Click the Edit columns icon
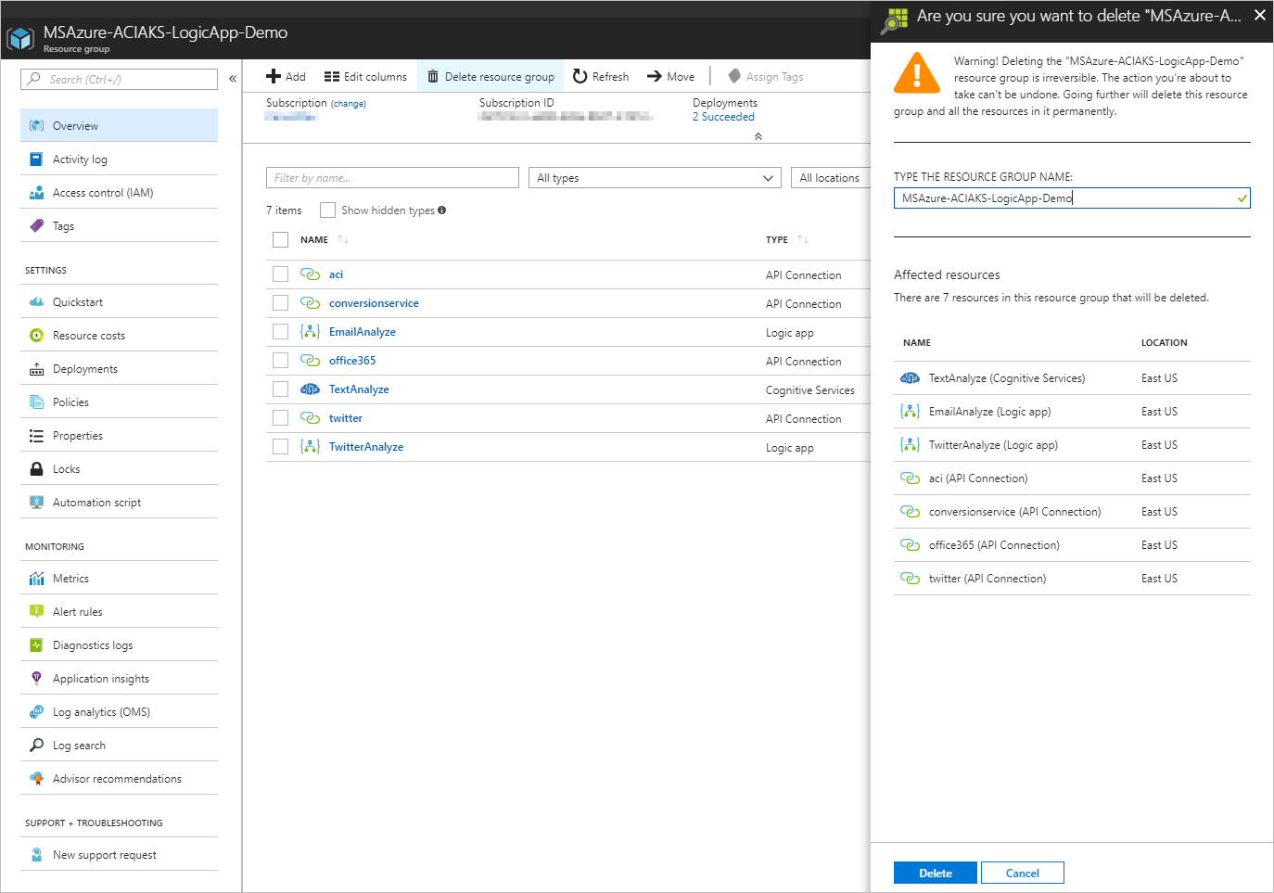 [331, 77]
